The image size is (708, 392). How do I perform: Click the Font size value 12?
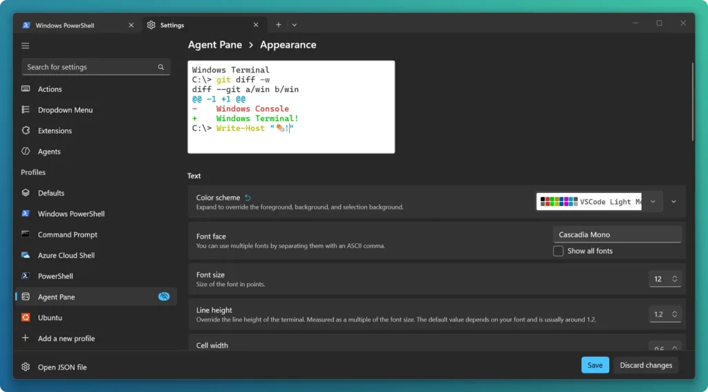[x=658, y=279]
